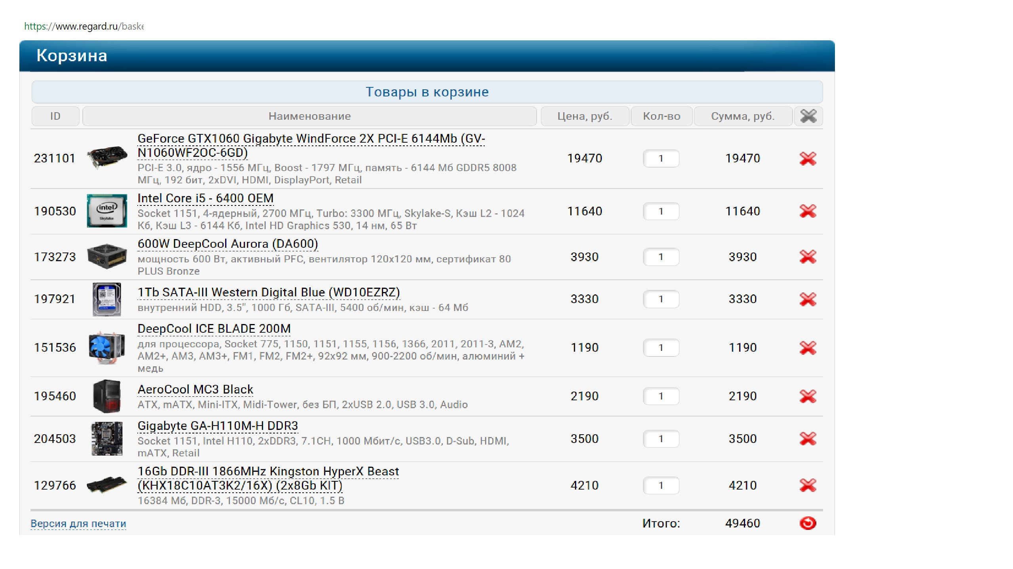Click the Версия для печати link

tap(78, 524)
